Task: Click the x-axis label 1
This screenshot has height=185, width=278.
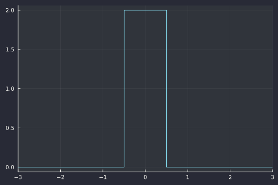Action: pos(188,177)
